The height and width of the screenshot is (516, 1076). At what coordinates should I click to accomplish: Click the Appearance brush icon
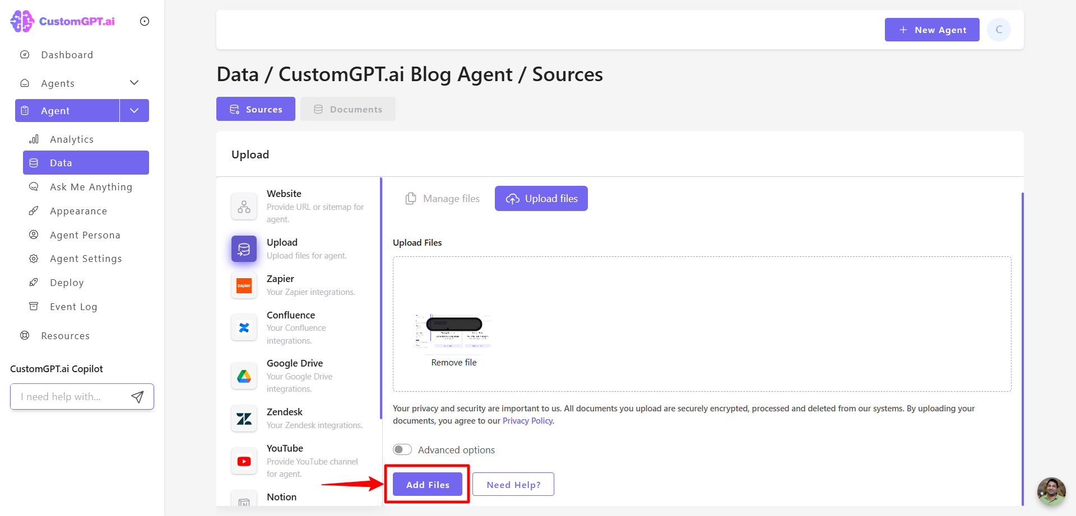(x=34, y=211)
